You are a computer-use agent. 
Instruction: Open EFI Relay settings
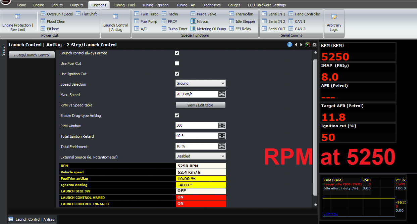pos(240,29)
